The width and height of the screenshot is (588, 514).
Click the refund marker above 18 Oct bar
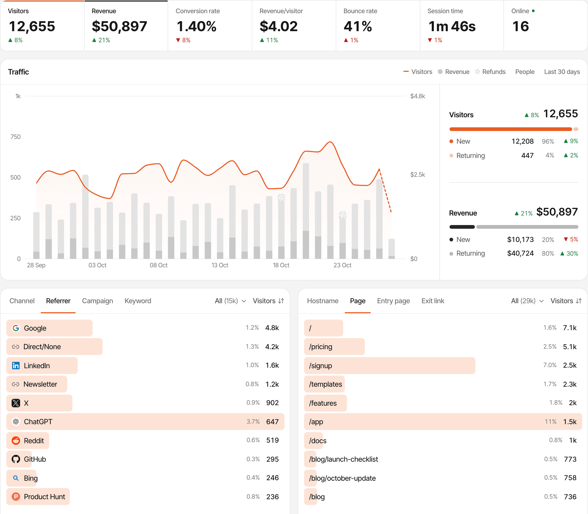(x=281, y=198)
